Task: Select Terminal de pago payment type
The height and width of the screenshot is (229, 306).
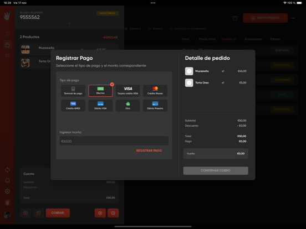Action: (73, 91)
